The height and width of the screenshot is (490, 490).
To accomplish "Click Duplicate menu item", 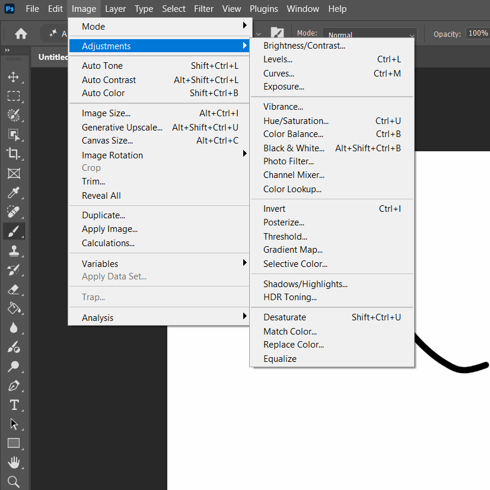I will [159, 215].
